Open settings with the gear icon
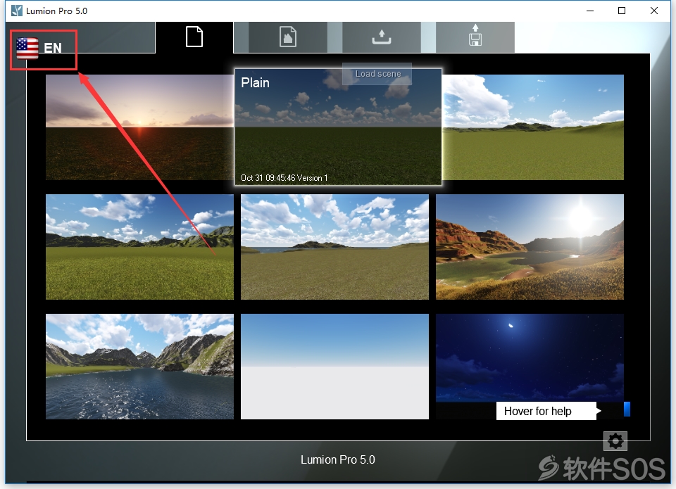 615,440
